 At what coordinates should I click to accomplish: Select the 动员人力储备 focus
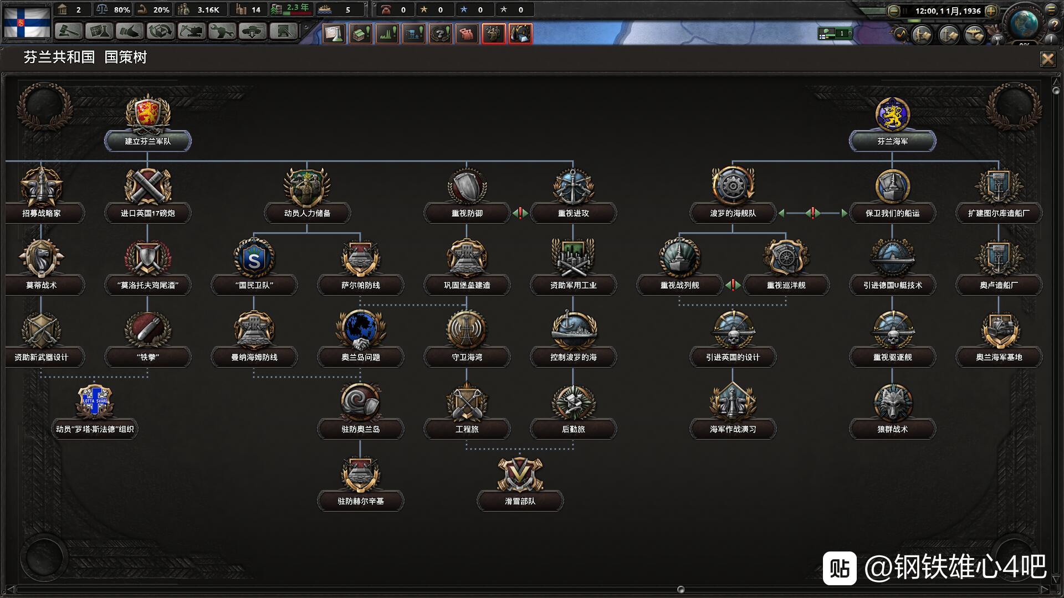307,195
